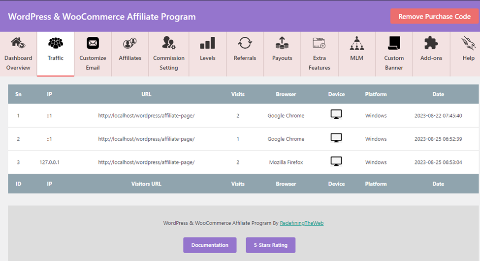Click the Visitors URL footer header
Screen dimensions: 480x261
(x=146, y=184)
